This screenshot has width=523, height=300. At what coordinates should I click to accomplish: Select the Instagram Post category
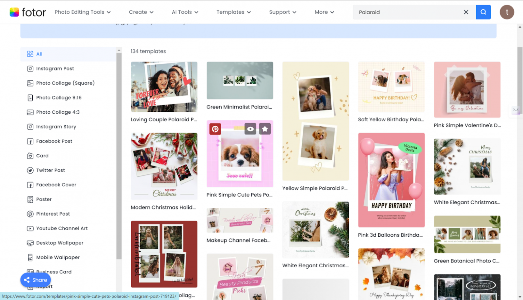click(55, 68)
